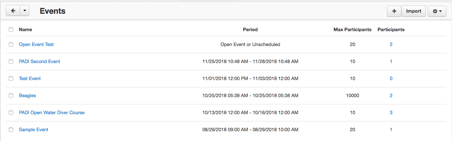452x141 pixels.
Task: Open PADI Open Water Diver Course
Action: pyautogui.click(x=52, y=113)
